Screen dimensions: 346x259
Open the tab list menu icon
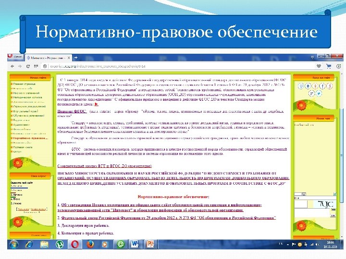point(312,58)
